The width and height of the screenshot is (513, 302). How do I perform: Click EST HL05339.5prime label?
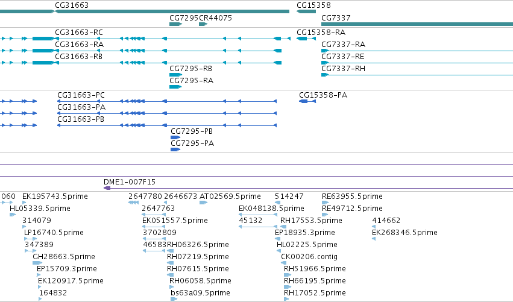click(x=40, y=209)
